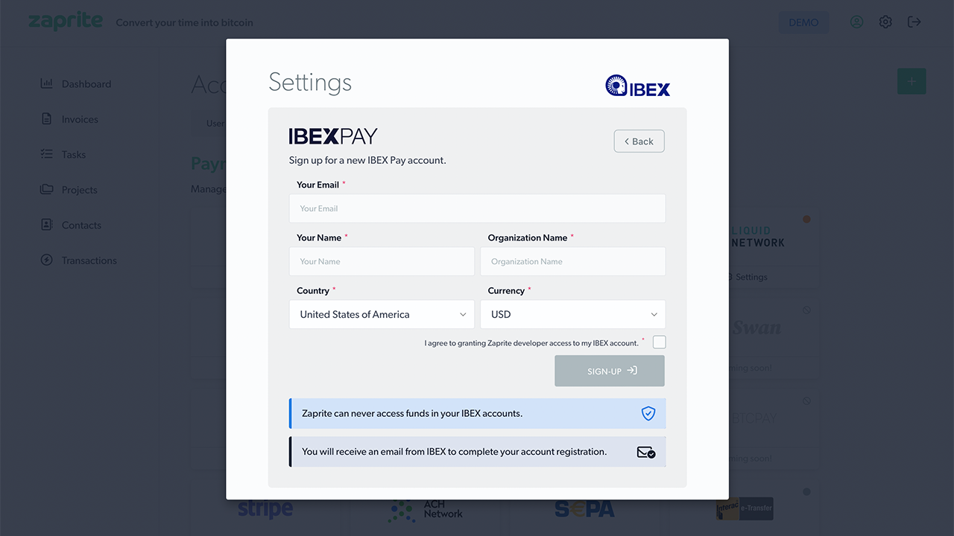The image size is (954, 536).
Task: Click the shield check icon in blue notice
Action: (x=648, y=413)
